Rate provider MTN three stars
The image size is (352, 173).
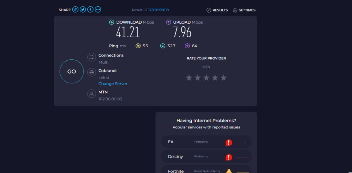tap(206, 78)
